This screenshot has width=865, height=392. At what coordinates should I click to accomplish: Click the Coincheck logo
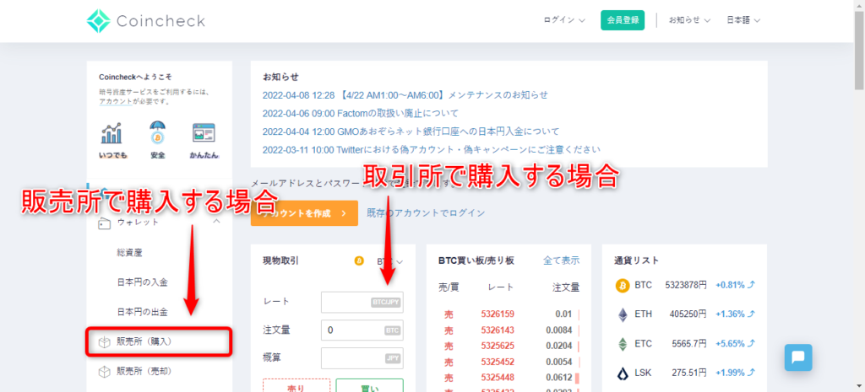(x=145, y=21)
